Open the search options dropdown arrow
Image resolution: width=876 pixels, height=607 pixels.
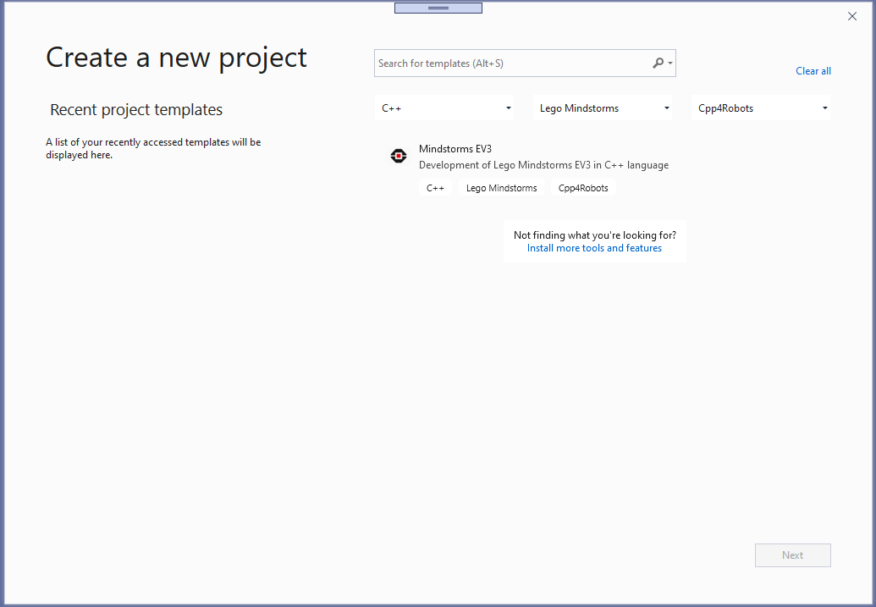(x=670, y=63)
